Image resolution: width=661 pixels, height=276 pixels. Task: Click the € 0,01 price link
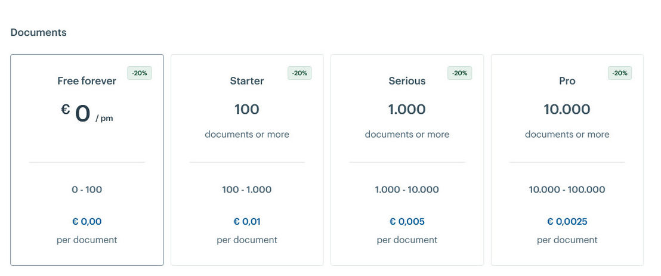coord(247,222)
